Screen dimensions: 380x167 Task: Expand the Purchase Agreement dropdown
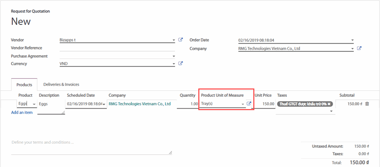(x=174, y=56)
